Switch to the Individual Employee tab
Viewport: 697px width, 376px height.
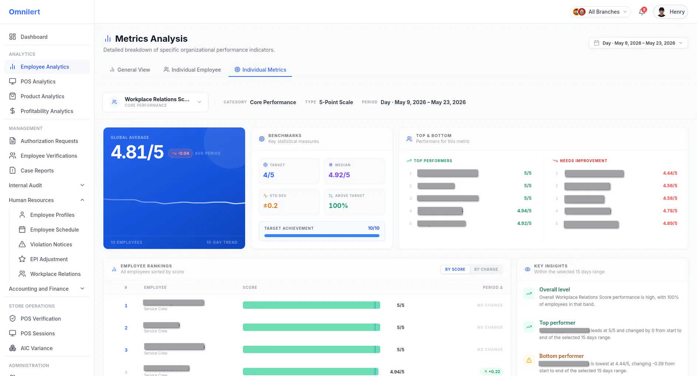[x=192, y=69]
